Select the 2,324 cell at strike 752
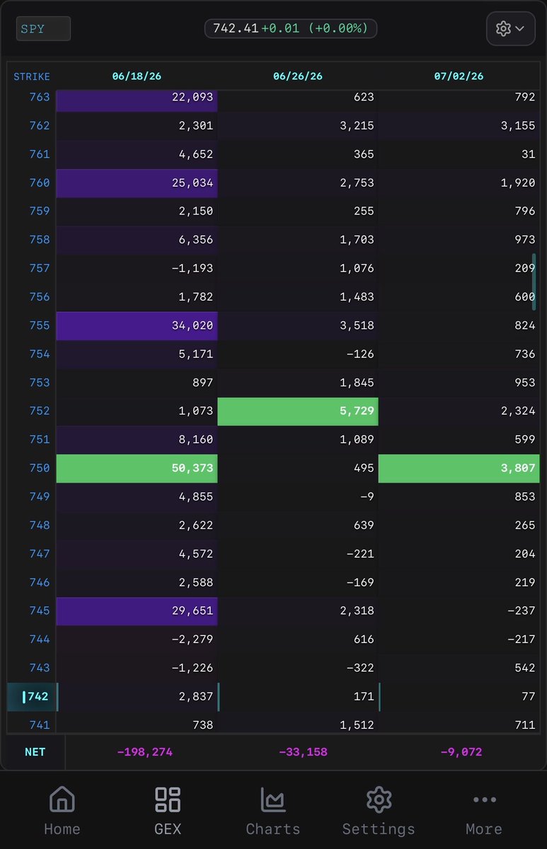This screenshot has width=547, height=849. click(x=459, y=411)
